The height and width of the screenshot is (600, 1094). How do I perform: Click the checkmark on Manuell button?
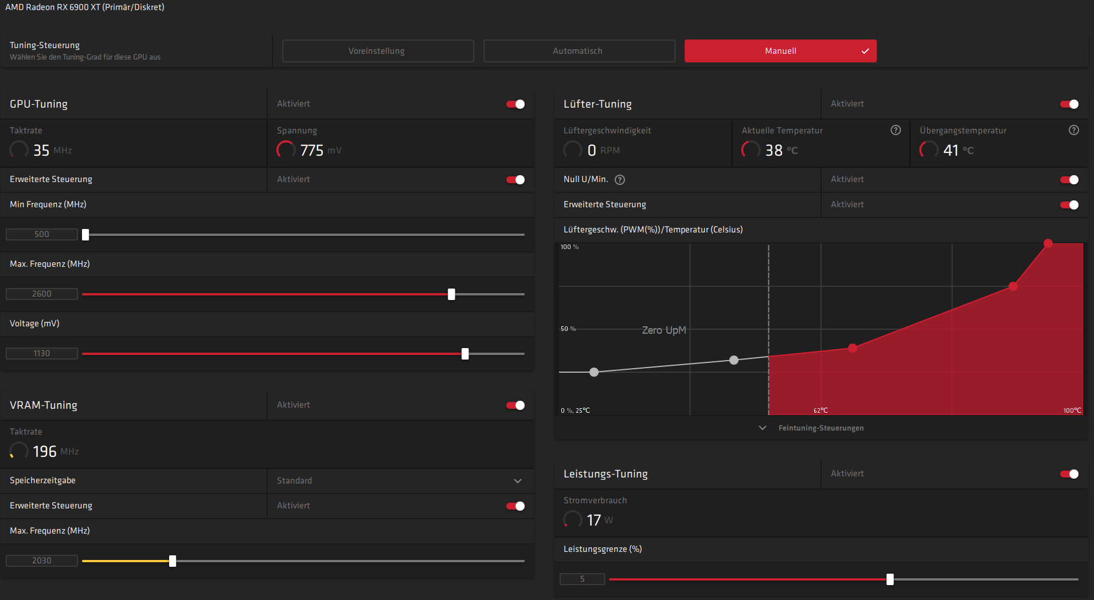pos(865,51)
